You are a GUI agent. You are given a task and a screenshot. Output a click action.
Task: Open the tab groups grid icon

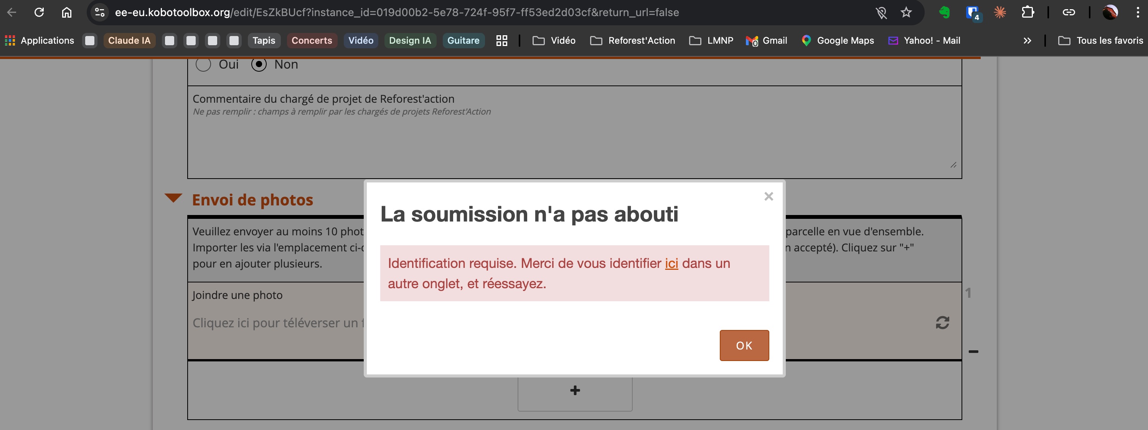pyautogui.click(x=502, y=41)
